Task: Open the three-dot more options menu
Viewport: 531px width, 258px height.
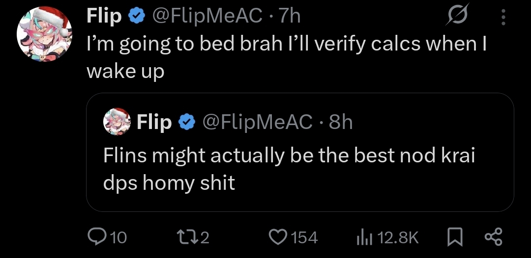Action: 502,18
